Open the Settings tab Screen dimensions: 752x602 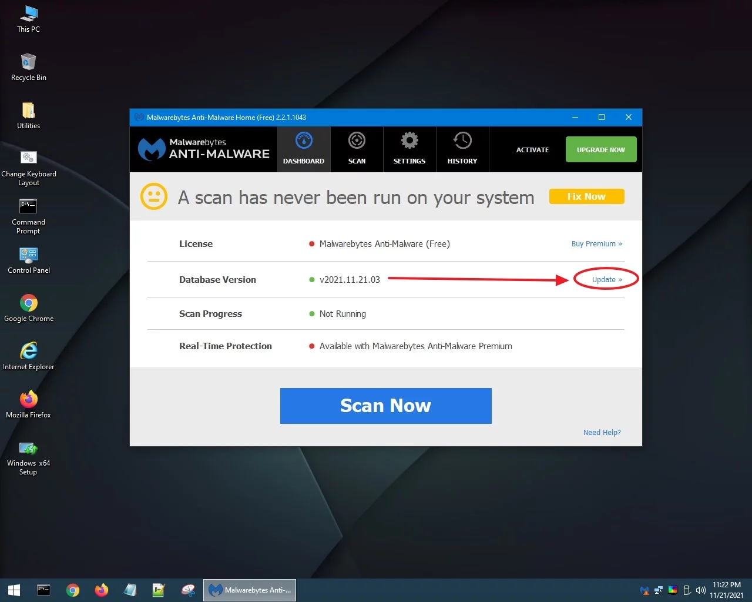point(409,149)
